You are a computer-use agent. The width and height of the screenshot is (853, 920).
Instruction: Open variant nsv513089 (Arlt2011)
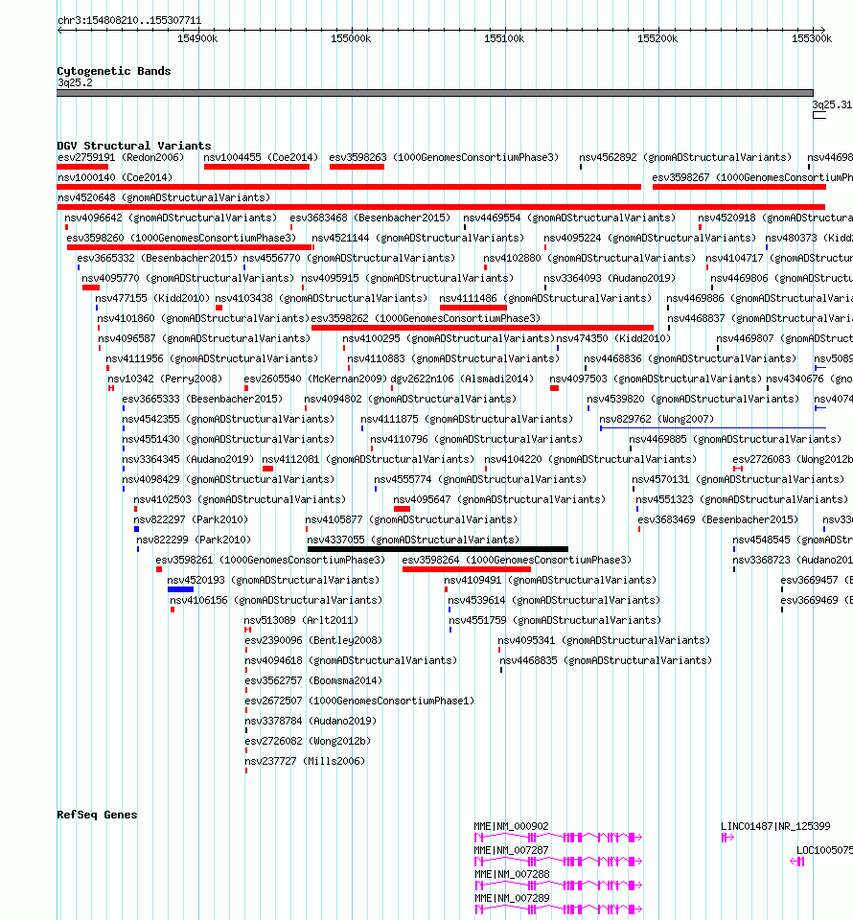click(301, 620)
